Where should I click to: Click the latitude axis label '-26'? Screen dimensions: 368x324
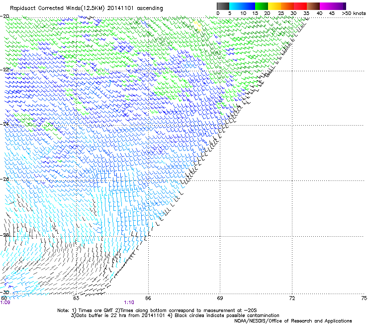point(4,179)
